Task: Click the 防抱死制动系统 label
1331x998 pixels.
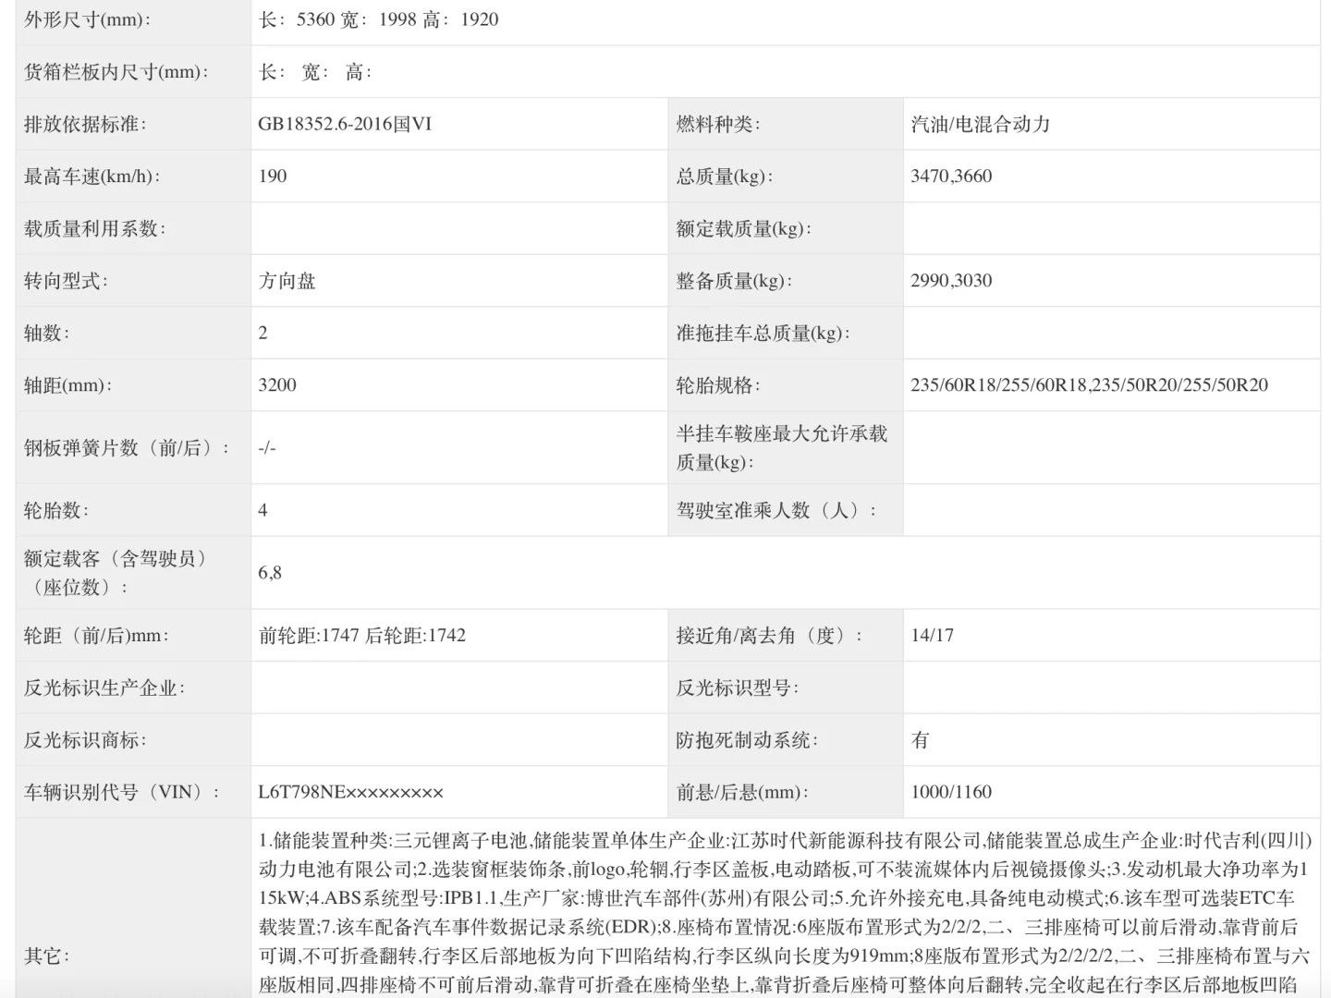Action: [x=747, y=740]
